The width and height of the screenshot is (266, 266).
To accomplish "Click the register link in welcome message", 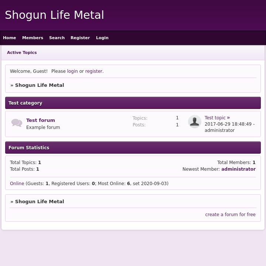I will [94, 71].
